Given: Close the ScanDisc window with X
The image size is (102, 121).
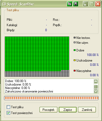Looking at the screenshot, I should 98,4.
